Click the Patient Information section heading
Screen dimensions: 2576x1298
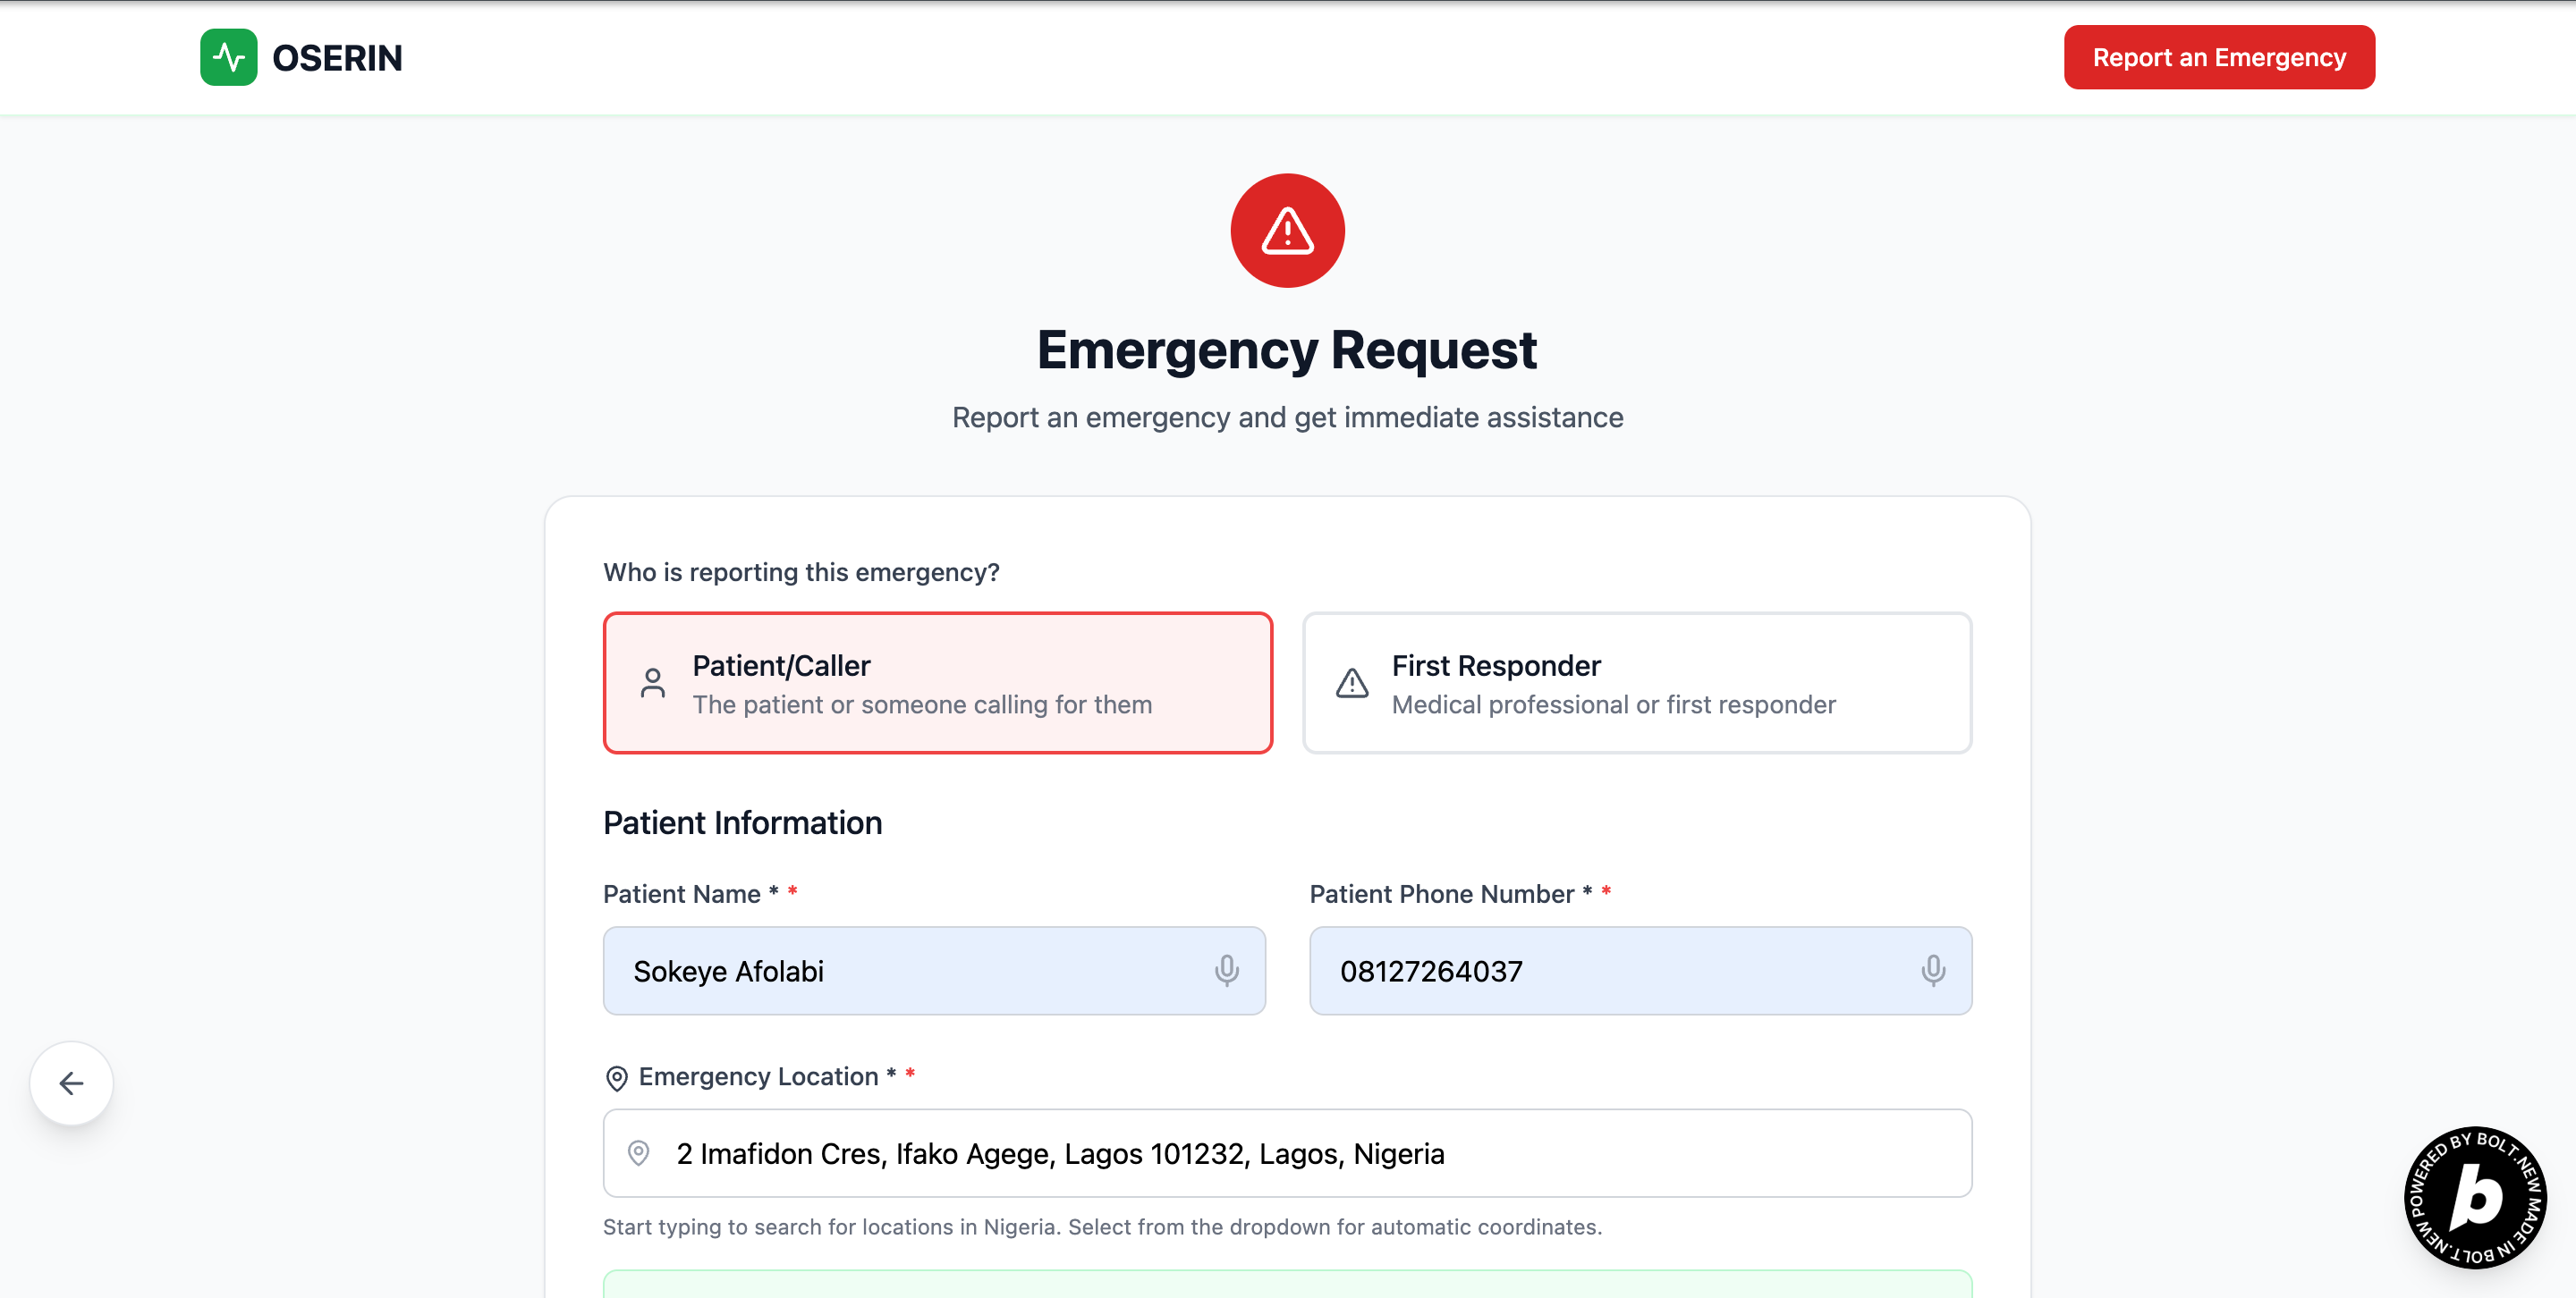pyautogui.click(x=742, y=822)
